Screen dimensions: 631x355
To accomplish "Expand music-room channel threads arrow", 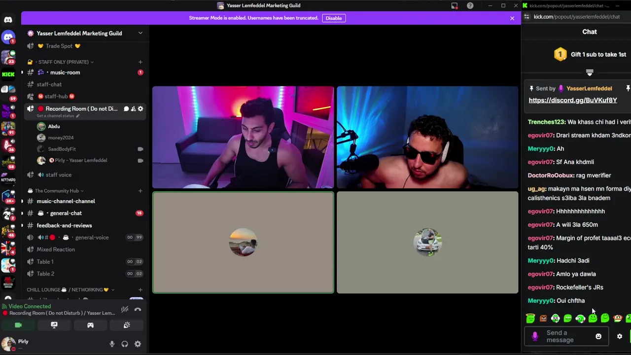I will point(22,72).
